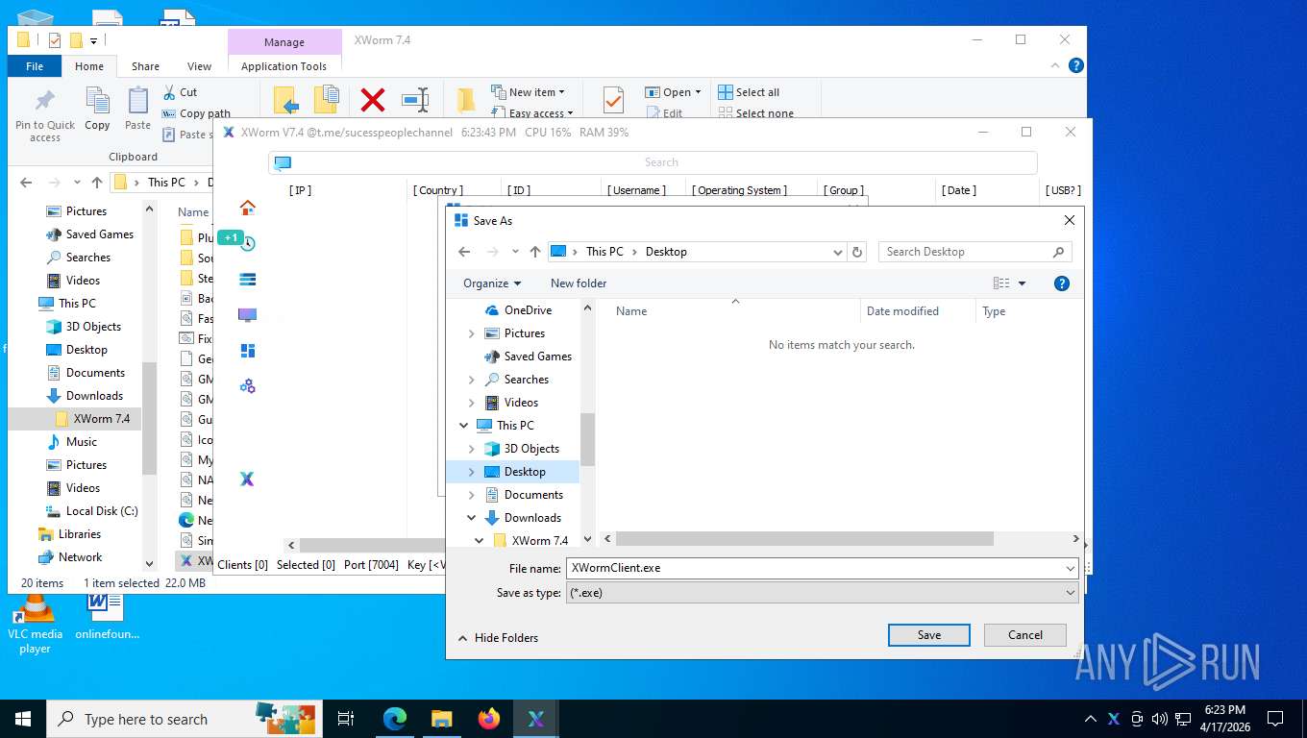This screenshot has width=1307, height=738.
Task: Collapse the This PC node in Save As tree
Action: [464, 426]
